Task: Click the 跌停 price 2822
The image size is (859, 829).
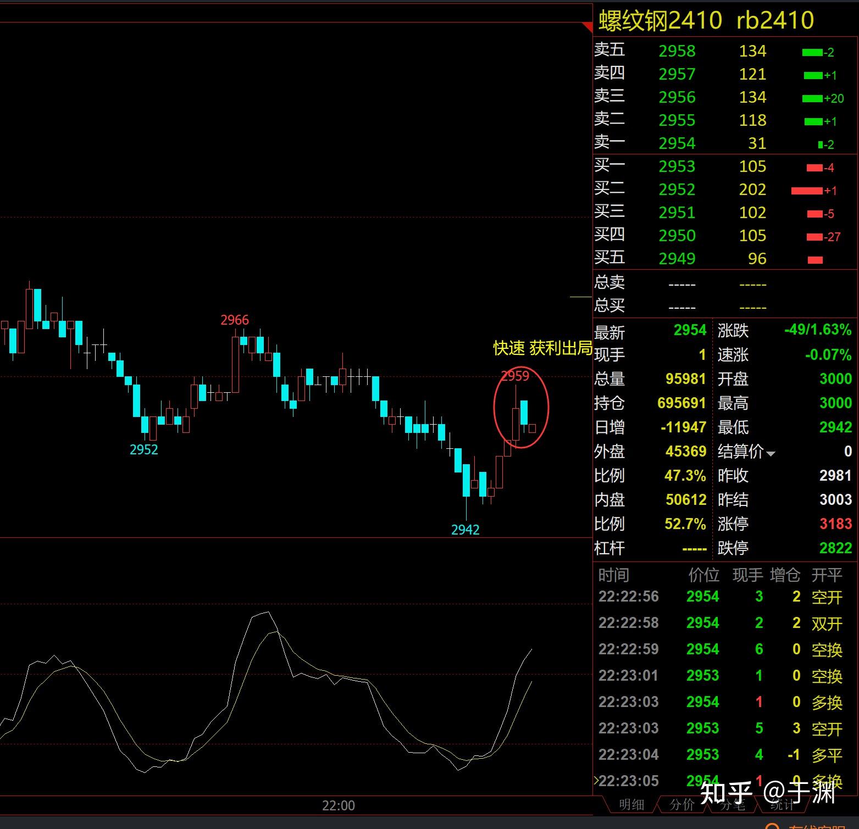Action: coord(835,548)
